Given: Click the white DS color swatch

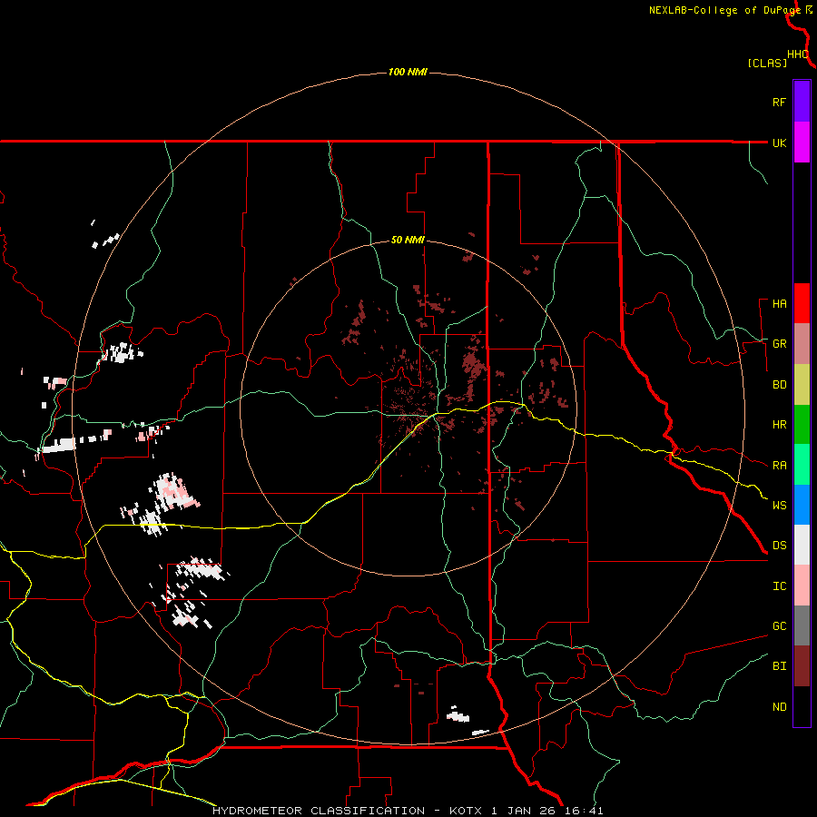Looking at the screenshot, I should tap(802, 545).
